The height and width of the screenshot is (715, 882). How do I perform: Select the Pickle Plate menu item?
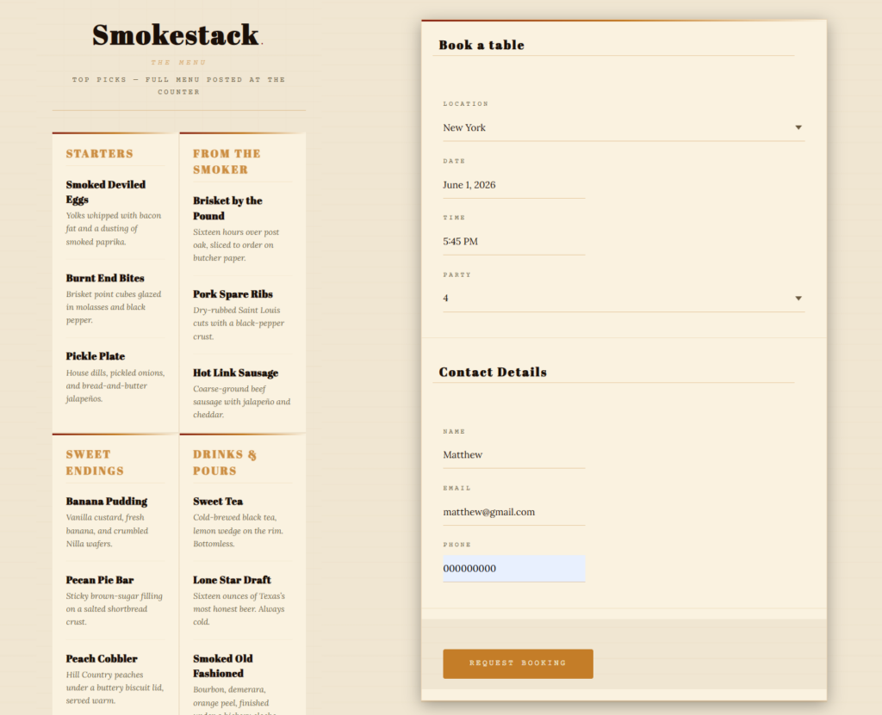point(95,356)
